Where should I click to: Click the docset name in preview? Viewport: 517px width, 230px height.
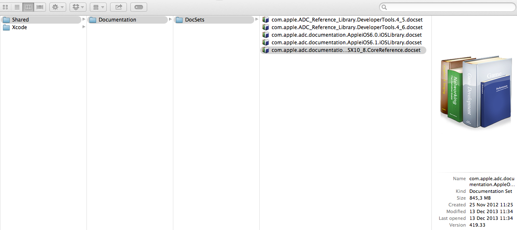pos(492,181)
